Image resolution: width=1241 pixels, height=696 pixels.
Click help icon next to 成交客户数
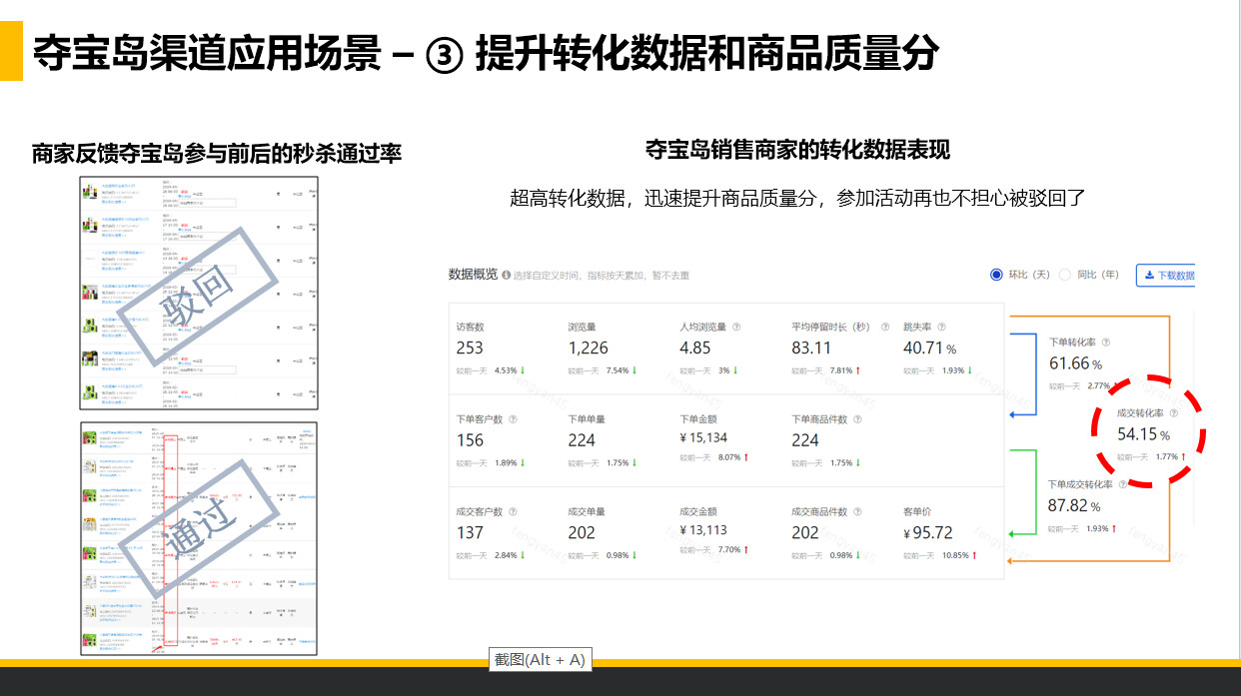click(x=513, y=511)
